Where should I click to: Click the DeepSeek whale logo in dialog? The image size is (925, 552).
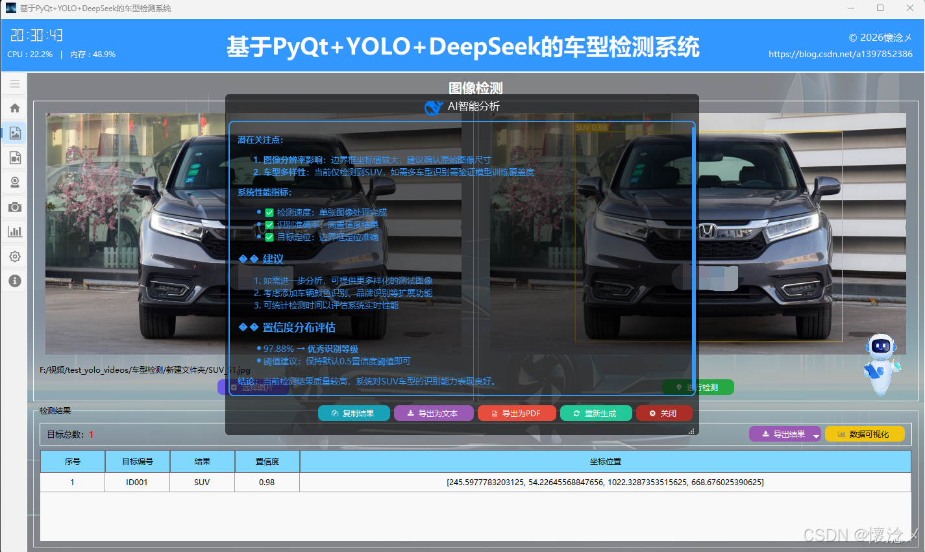click(x=433, y=107)
